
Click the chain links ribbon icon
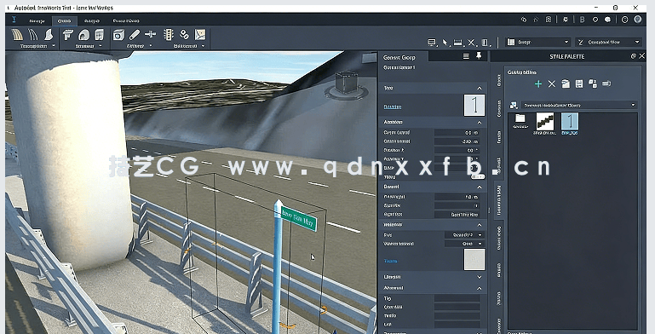coord(184,35)
